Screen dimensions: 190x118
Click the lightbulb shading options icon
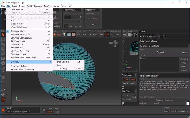point(64,34)
